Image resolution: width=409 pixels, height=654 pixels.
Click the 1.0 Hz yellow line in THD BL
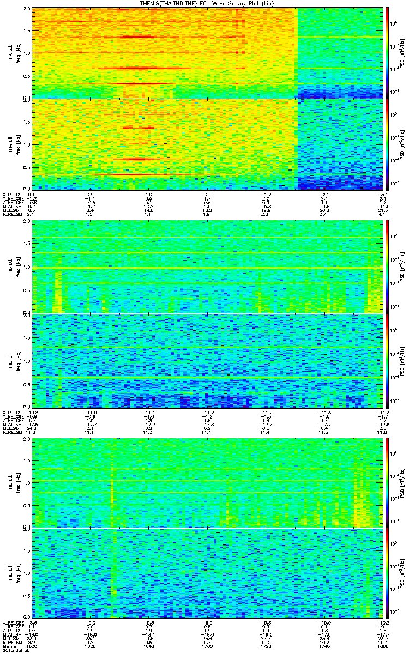tap(207, 268)
